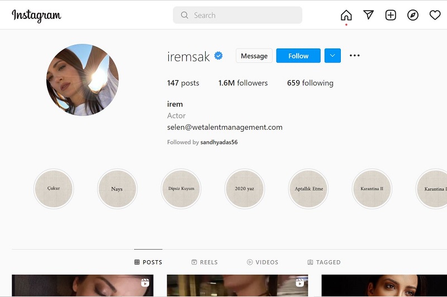
Task: Switch to the POSTS tab
Action: tap(148, 262)
